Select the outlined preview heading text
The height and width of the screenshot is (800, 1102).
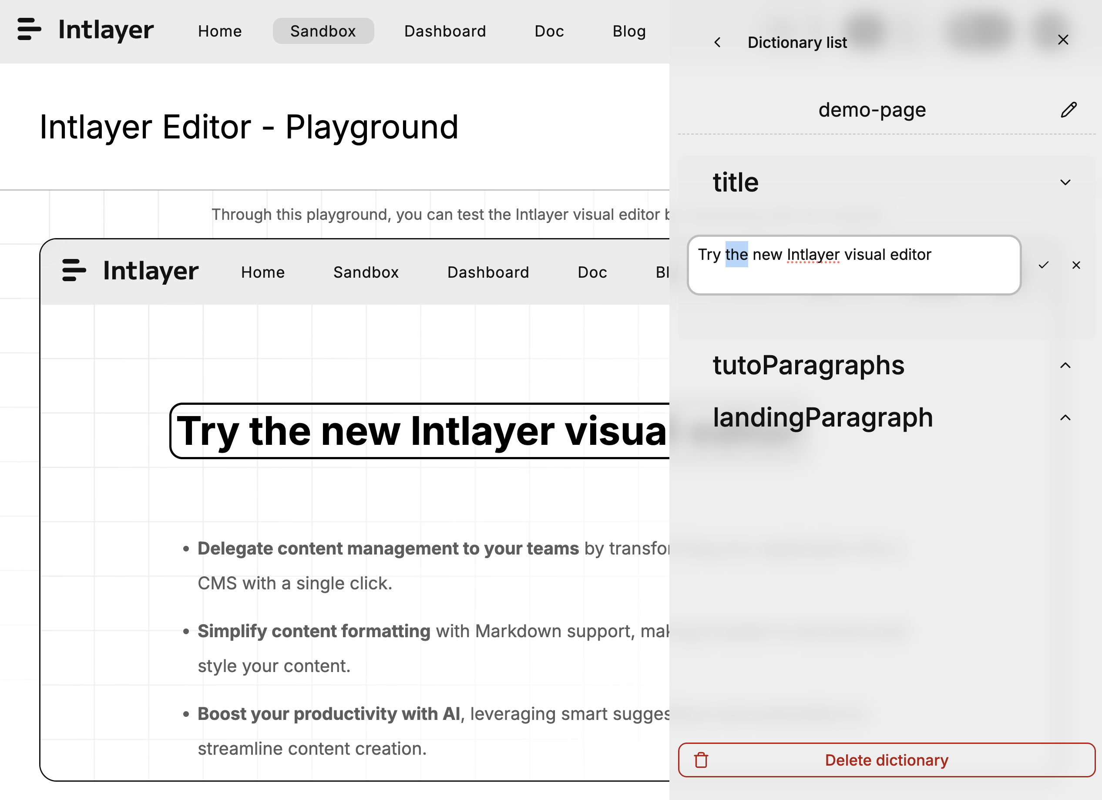click(420, 431)
